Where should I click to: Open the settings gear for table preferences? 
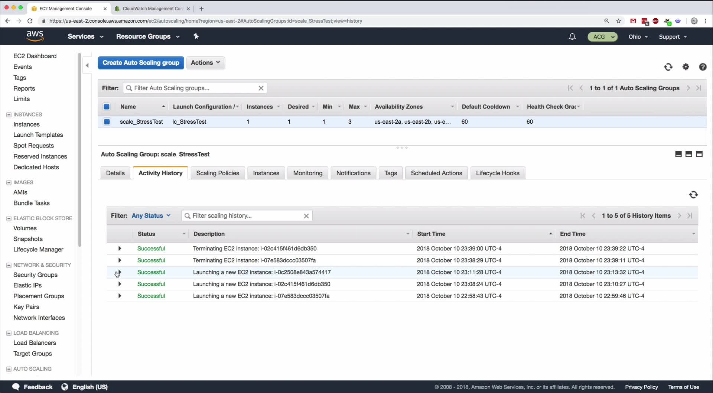tap(686, 67)
